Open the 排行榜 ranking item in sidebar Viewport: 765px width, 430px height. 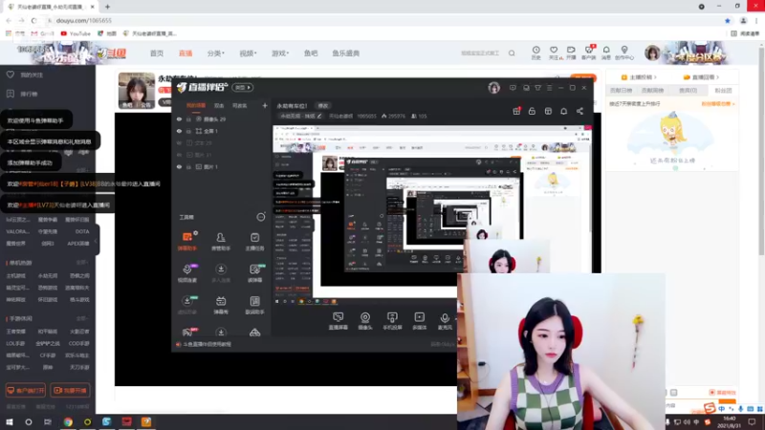(x=22, y=94)
